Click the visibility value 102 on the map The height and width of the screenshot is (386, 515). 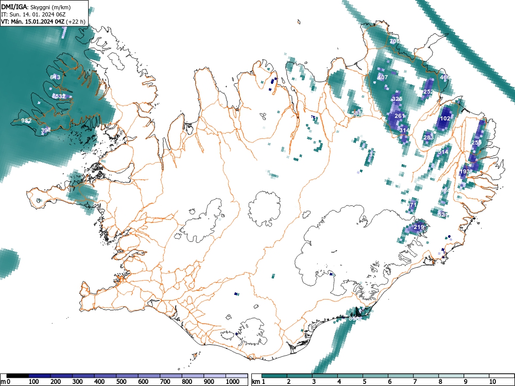[x=445, y=118]
